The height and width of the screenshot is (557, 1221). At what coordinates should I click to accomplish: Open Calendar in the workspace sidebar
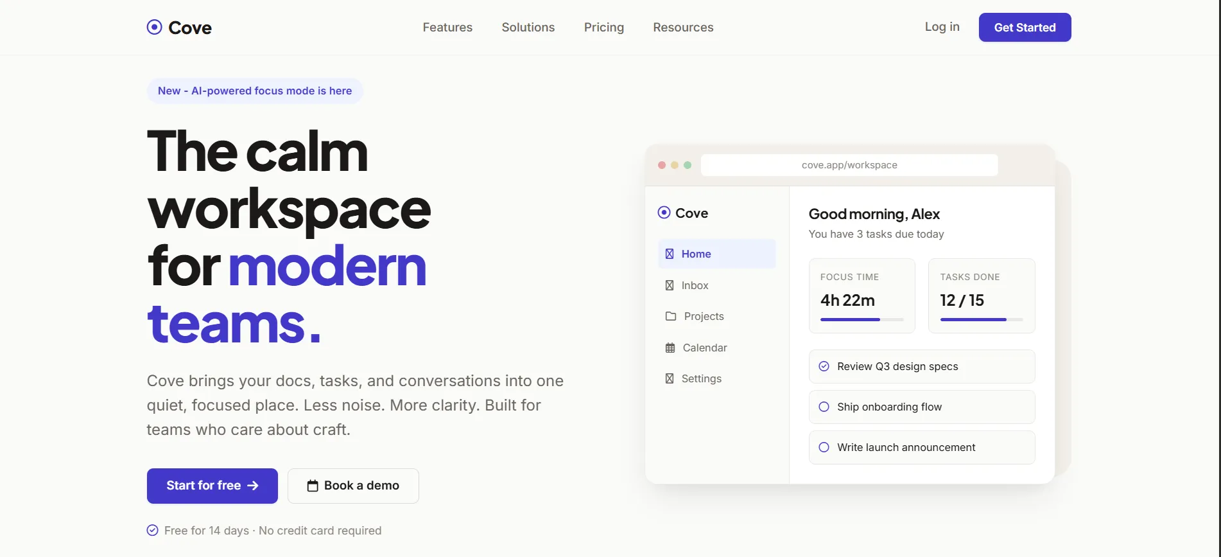717,348
